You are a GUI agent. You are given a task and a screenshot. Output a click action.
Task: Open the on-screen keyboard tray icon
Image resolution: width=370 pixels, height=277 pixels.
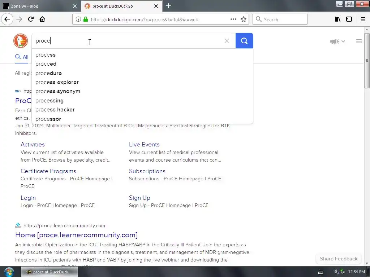[x=321, y=272]
